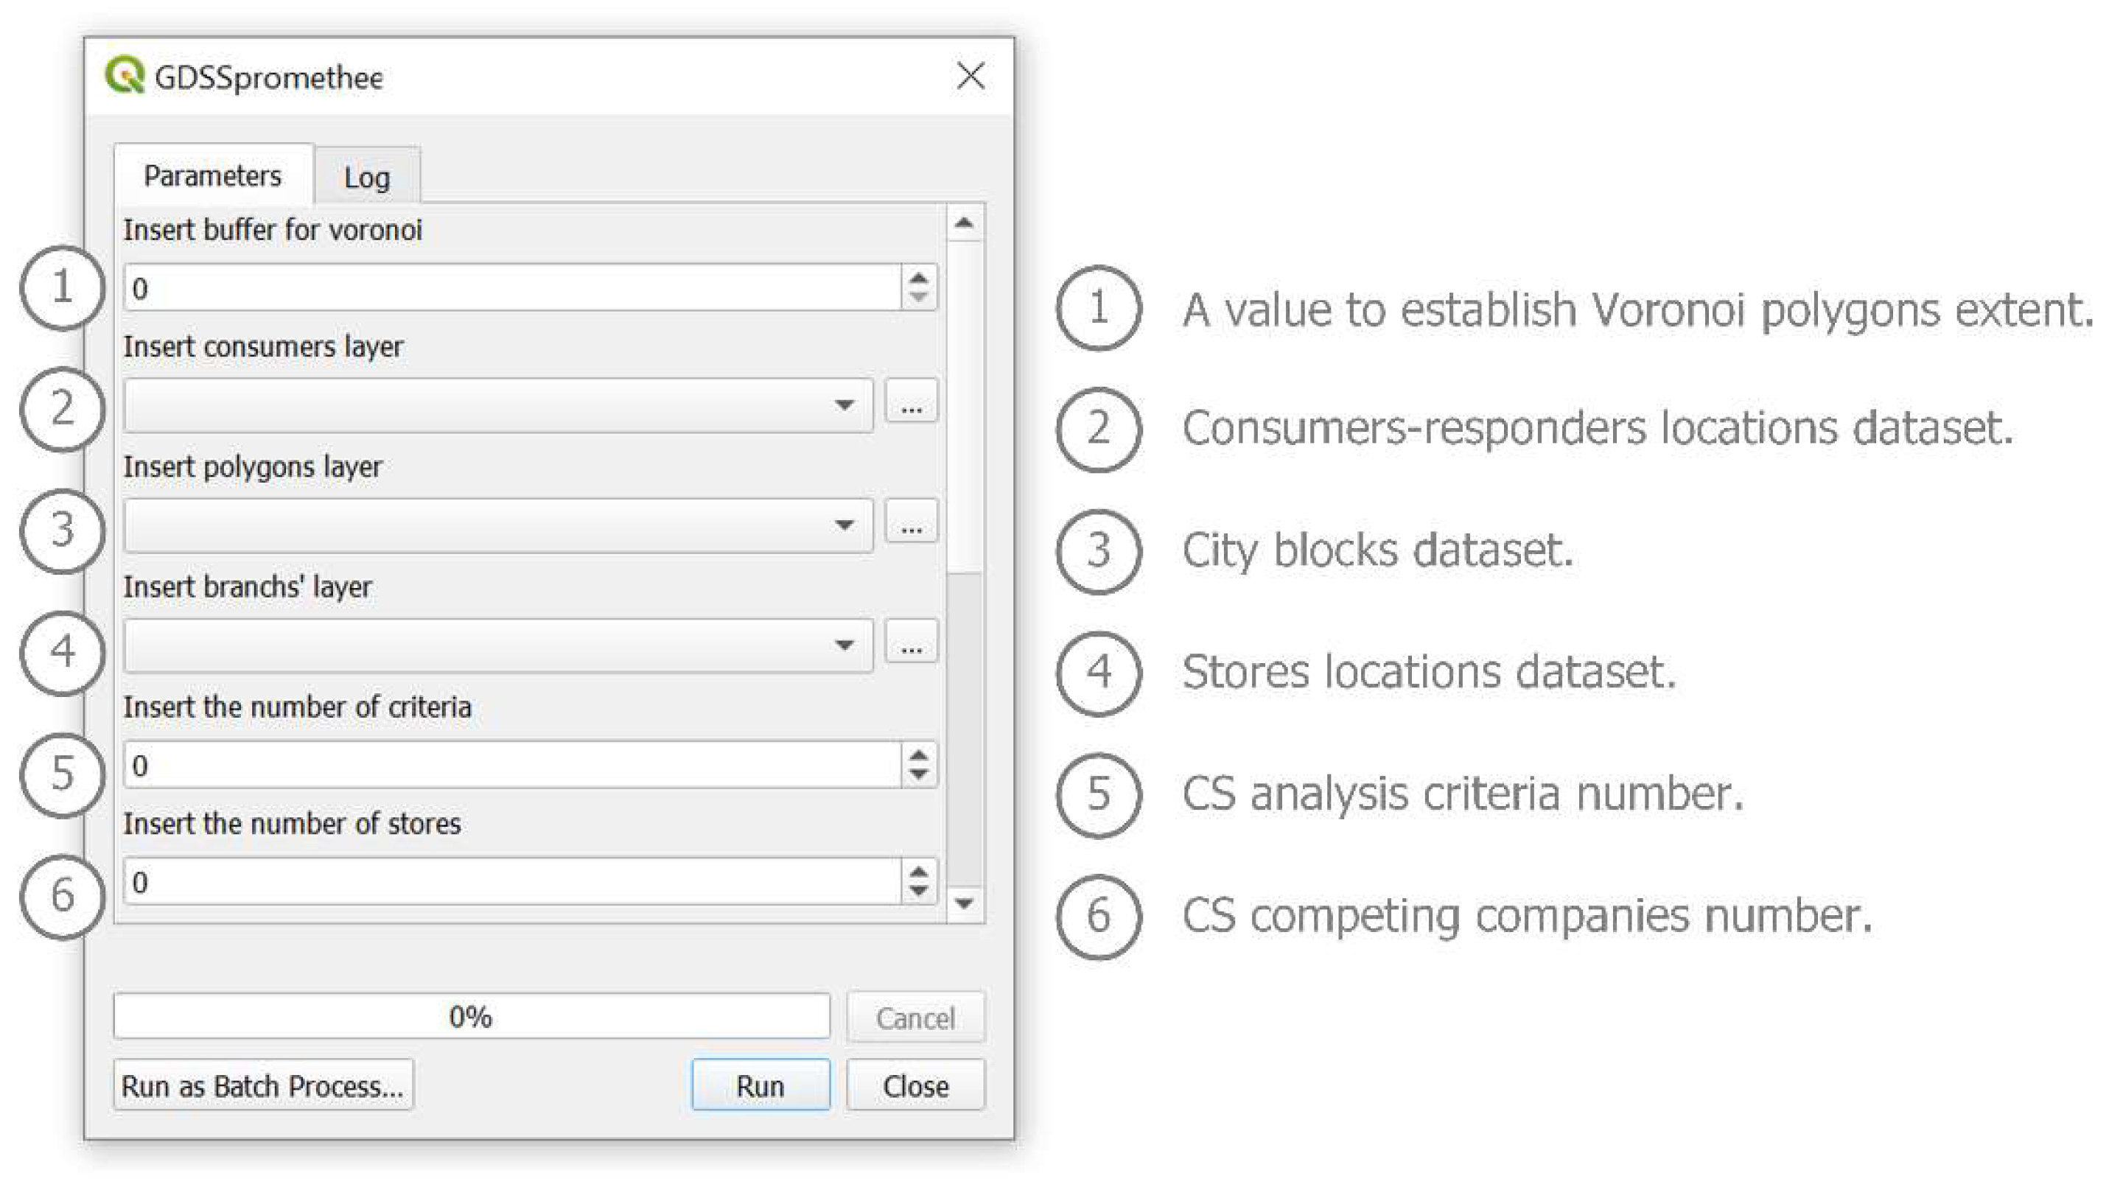The height and width of the screenshot is (1187, 2109).
Task: Decrease the voronoi buffer value with down arrow
Action: (x=919, y=297)
